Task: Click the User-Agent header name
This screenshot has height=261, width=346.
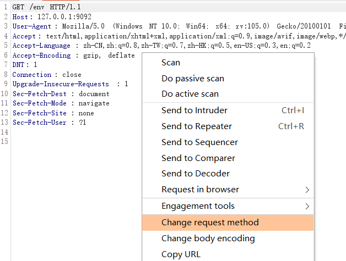Action: (32, 26)
